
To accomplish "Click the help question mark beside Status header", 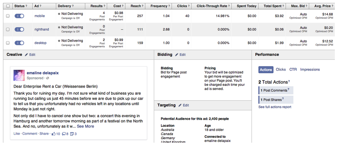I will [x=26, y=6].
